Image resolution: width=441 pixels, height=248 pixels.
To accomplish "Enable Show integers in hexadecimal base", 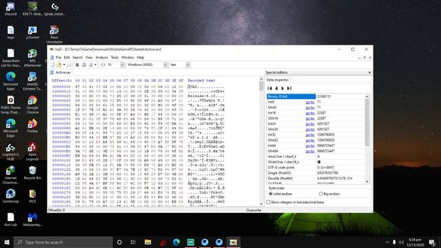I will tap(295, 202).
